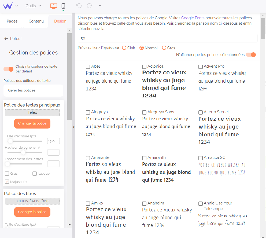
Task: Click the Retour back arrow
Action: [x=6, y=38]
